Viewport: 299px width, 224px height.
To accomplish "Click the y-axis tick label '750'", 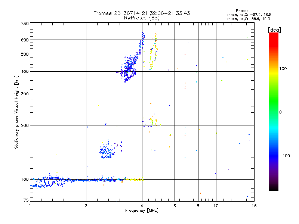I will (25, 24).
